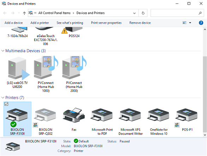Click the change your view icon
This screenshot has height=156, width=207.
[184, 23]
